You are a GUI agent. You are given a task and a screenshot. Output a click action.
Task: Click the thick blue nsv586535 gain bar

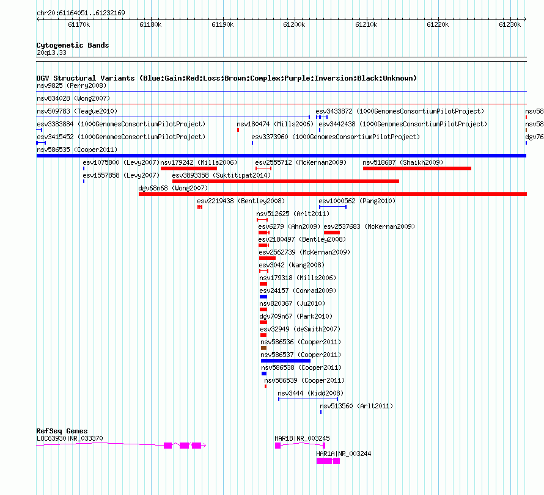pyautogui.click(x=281, y=156)
